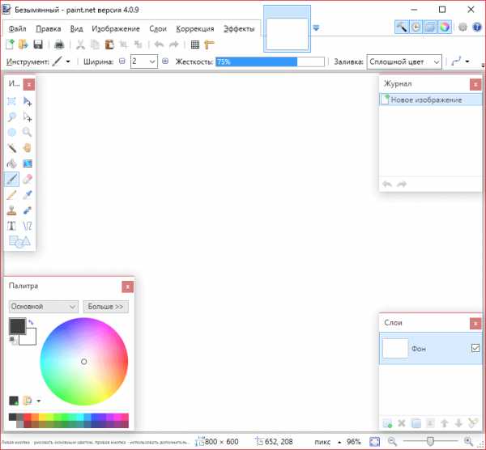Open the palette management dropdown arrow

(x=39, y=401)
